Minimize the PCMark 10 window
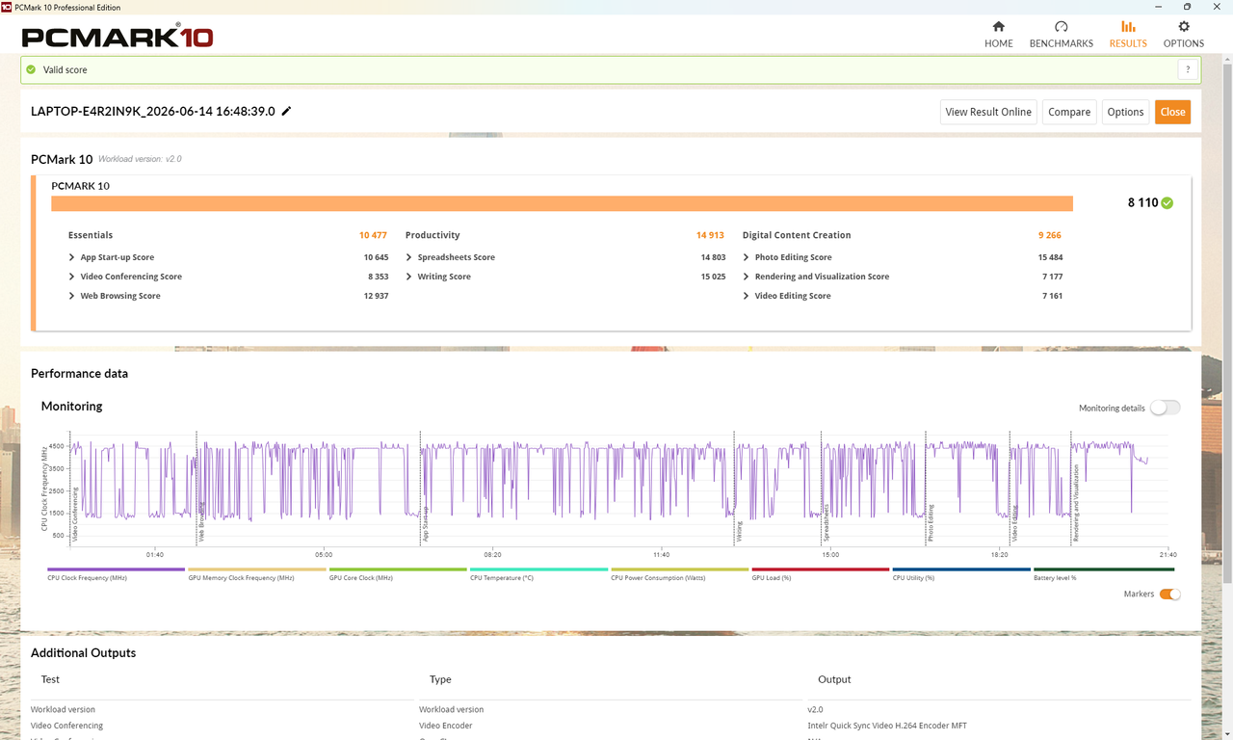Viewport: 1233px width, 740px height. tap(1160, 7)
